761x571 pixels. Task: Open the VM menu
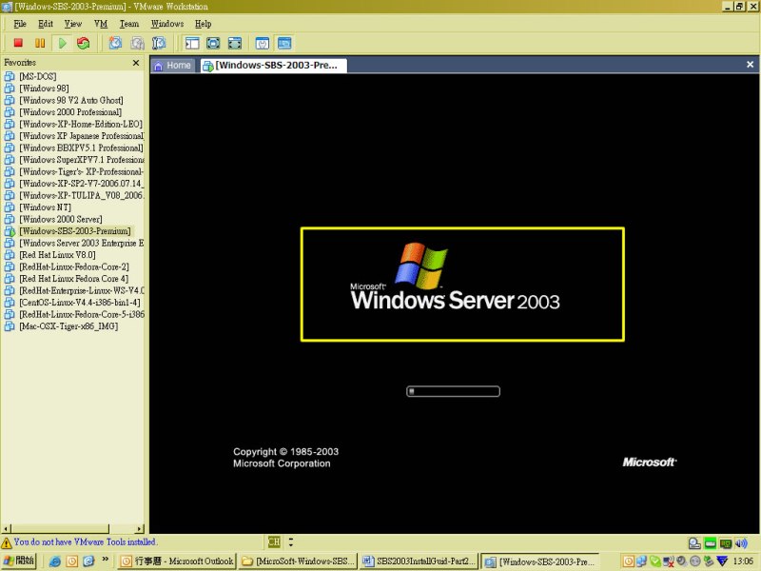tap(101, 24)
